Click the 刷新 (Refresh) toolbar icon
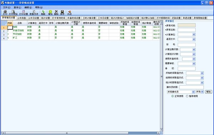This screenshot has height=135, width=214. click(x=43, y=13)
